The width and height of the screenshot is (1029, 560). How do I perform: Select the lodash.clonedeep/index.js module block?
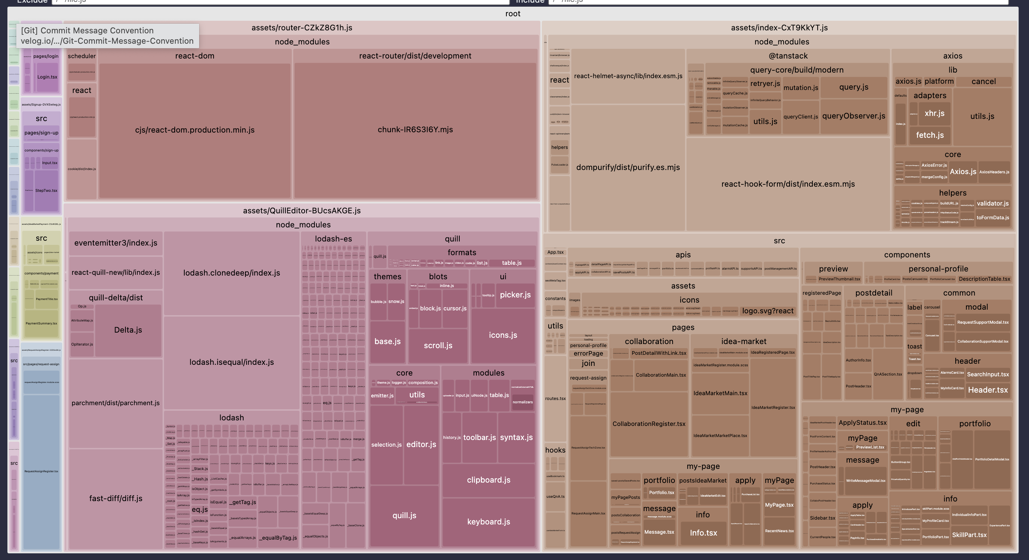(x=231, y=273)
